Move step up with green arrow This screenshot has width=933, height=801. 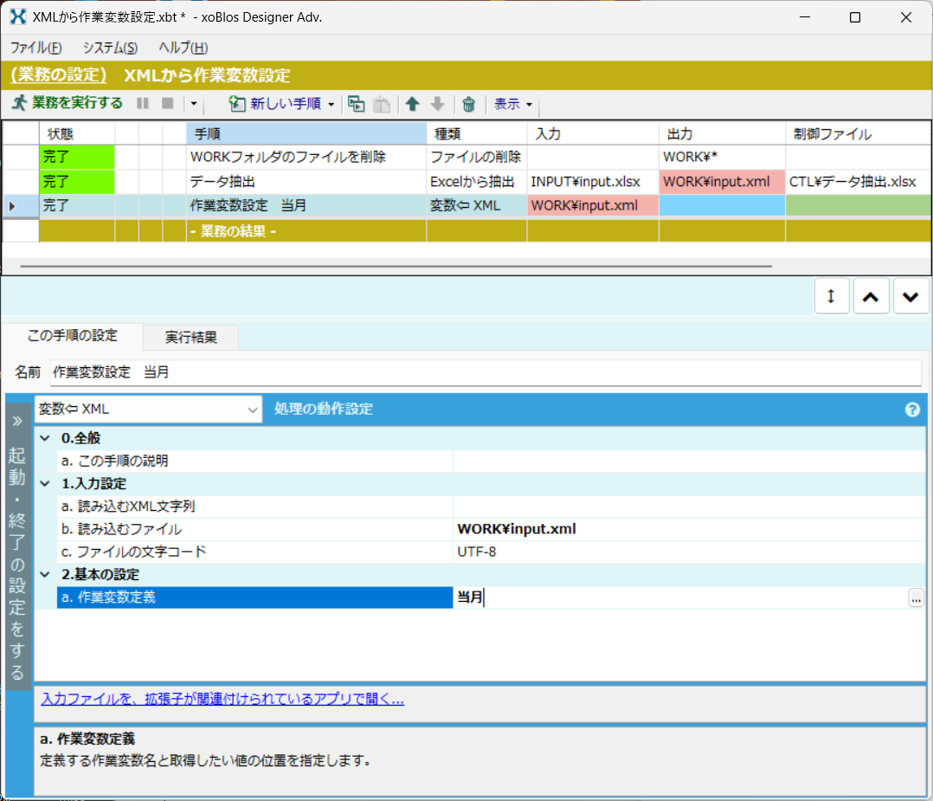[412, 104]
